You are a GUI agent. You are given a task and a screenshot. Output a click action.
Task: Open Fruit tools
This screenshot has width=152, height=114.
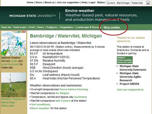click(x=32, y=27)
